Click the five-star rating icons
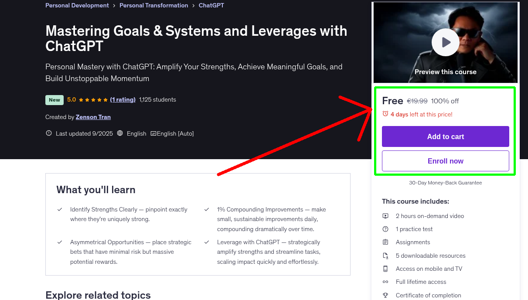528x300 pixels. point(93,99)
